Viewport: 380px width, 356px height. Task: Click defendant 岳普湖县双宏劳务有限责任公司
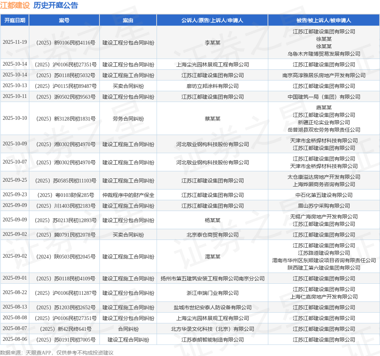324,130
